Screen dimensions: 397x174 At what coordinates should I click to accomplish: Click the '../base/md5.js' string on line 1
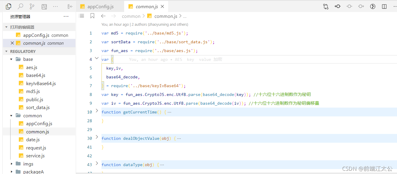[x=164, y=33]
